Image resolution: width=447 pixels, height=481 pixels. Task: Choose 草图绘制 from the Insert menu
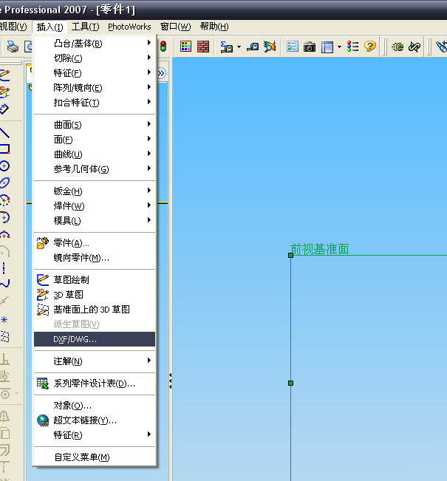coord(94,279)
